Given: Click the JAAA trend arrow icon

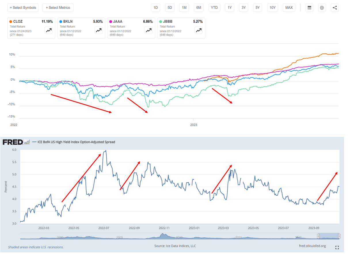Looking at the screenshot, I should (149, 30).
